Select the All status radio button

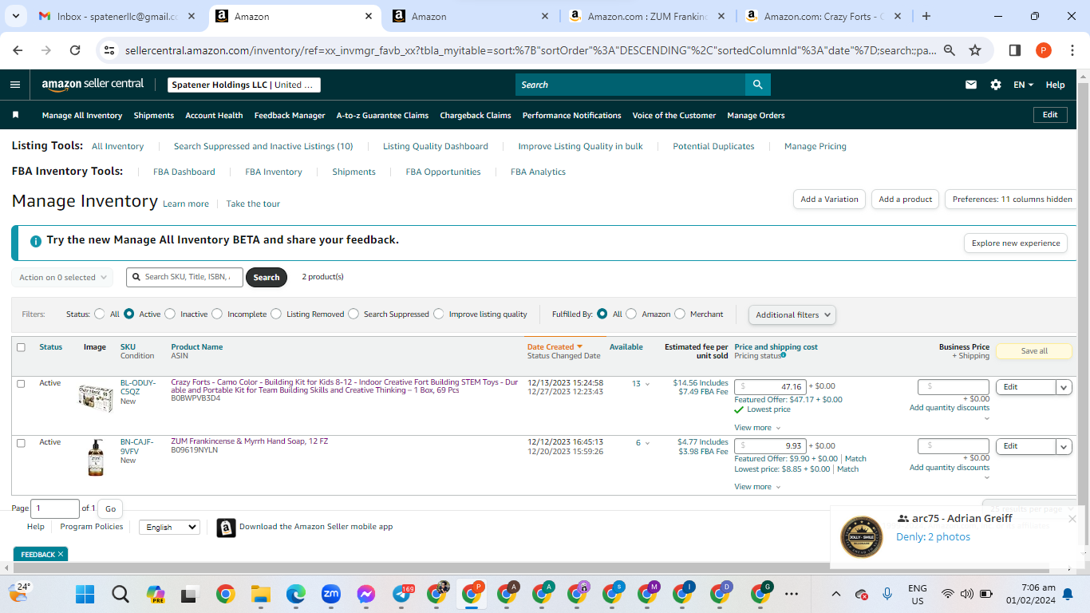click(x=100, y=314)
